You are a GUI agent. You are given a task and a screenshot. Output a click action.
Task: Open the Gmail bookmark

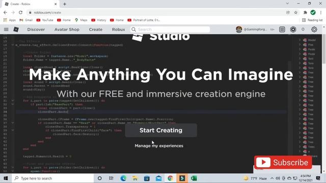[26, 20]
